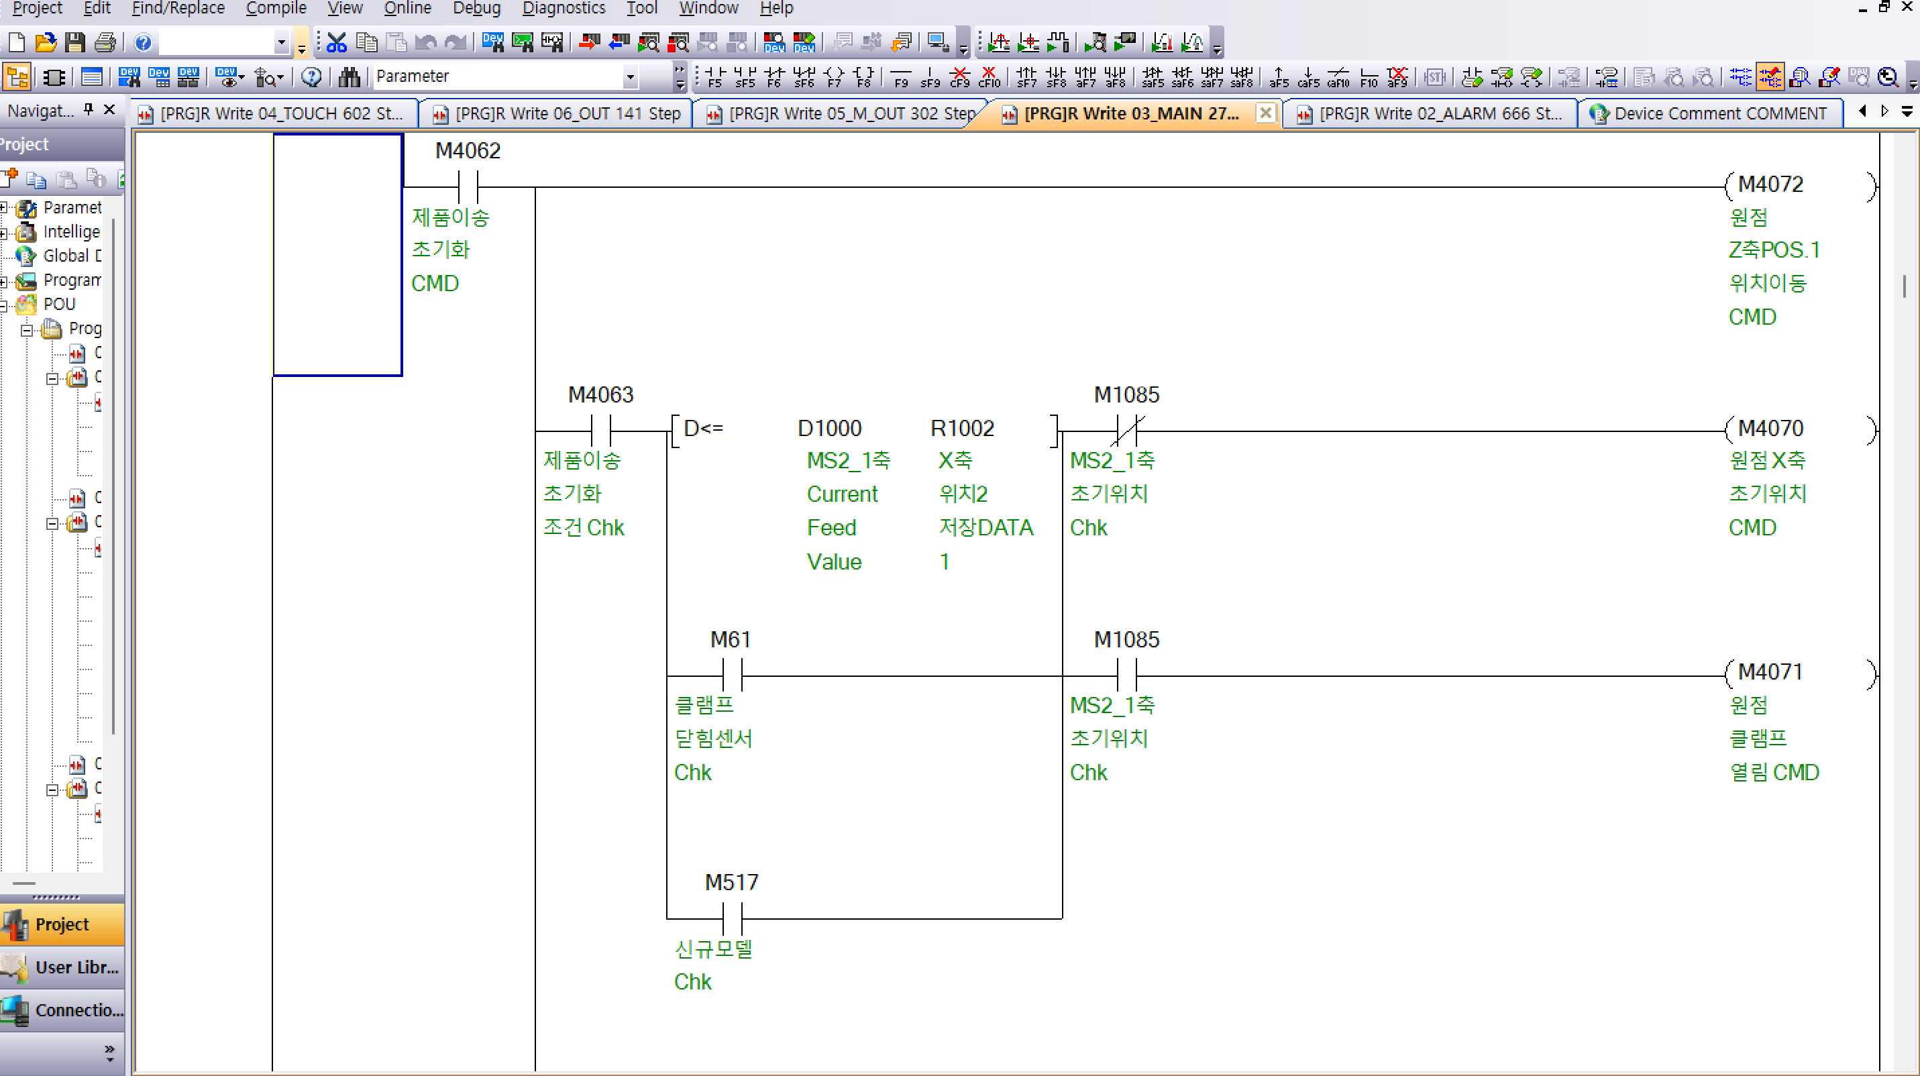Insert closed contact with F6 icon
This screenshot has width=1920, height=1076.
click(774, 76)
